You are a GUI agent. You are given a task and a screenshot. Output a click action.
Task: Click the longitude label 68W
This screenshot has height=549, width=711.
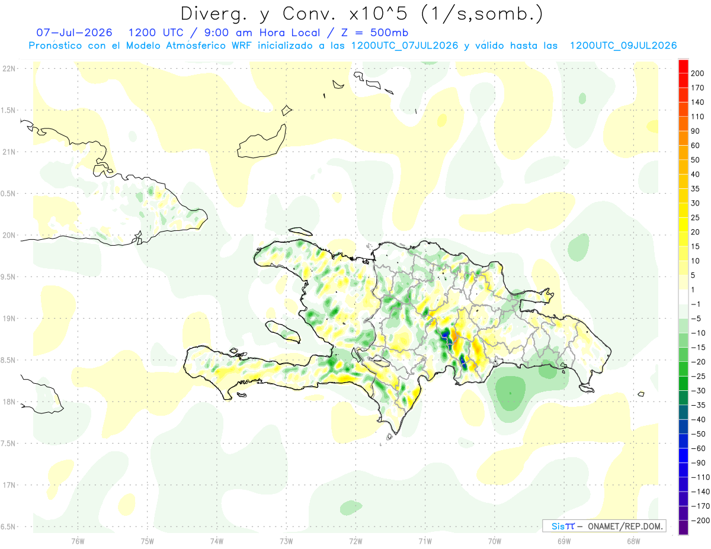tap(633, 541)
